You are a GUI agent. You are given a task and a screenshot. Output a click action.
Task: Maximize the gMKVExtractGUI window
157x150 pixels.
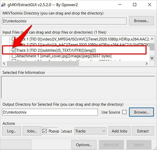135,5
